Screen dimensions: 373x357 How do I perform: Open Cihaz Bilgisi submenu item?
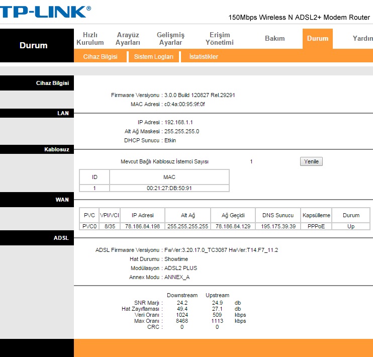click(100, 57)
